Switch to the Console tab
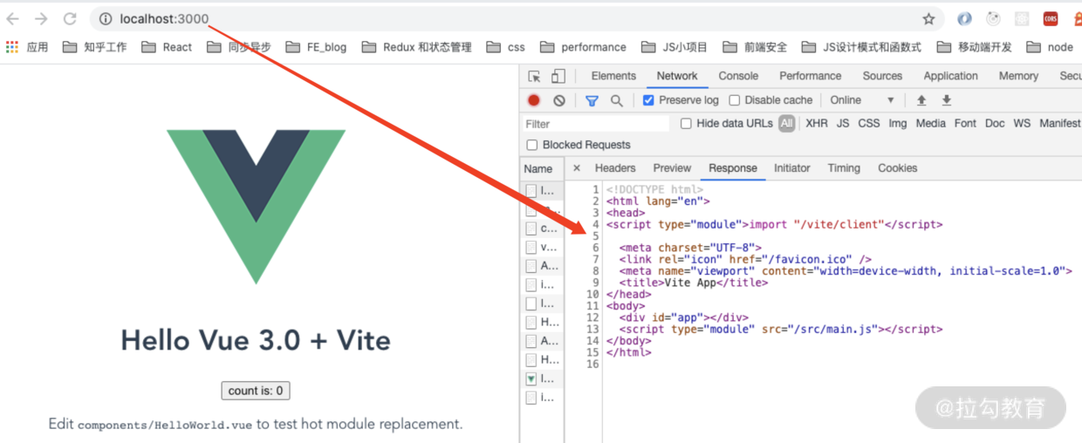The image size is (1082, 443). tap(738, 76)
